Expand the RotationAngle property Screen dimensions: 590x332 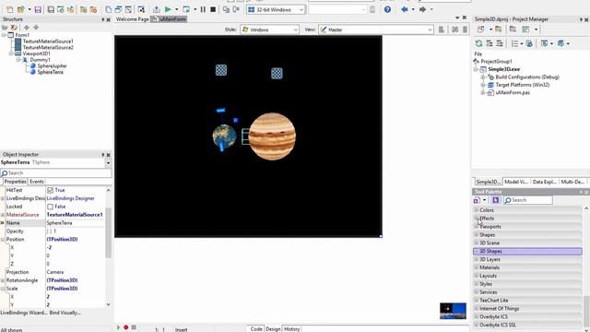(x=3, y=280)
